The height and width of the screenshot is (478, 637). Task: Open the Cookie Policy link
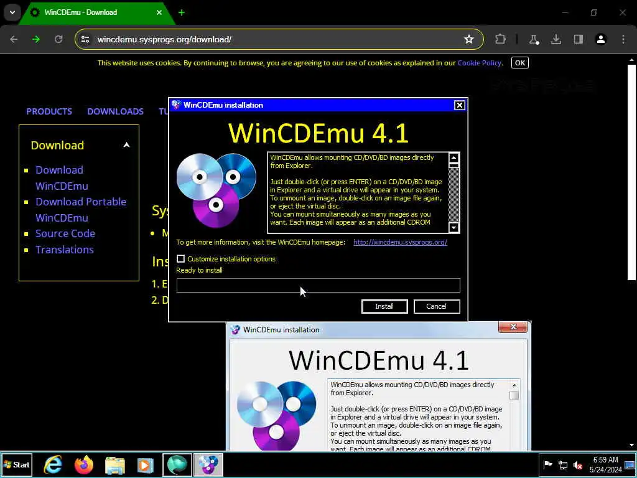tap(480, 63)
